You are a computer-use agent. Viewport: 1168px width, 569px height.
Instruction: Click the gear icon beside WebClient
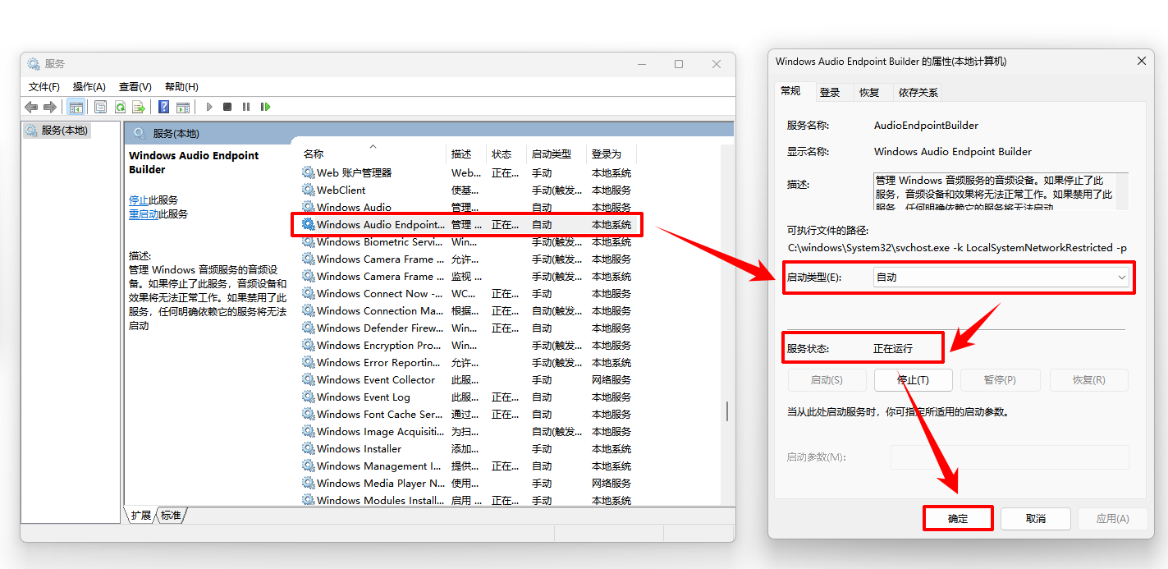click(x=309, y=190)
